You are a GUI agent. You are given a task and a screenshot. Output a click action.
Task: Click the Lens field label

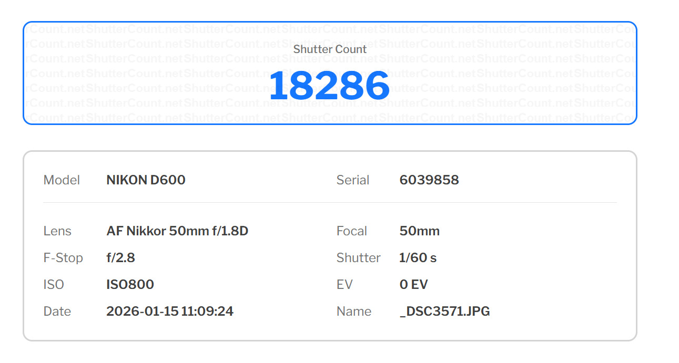pyautogui.click(x=57, y=231)
